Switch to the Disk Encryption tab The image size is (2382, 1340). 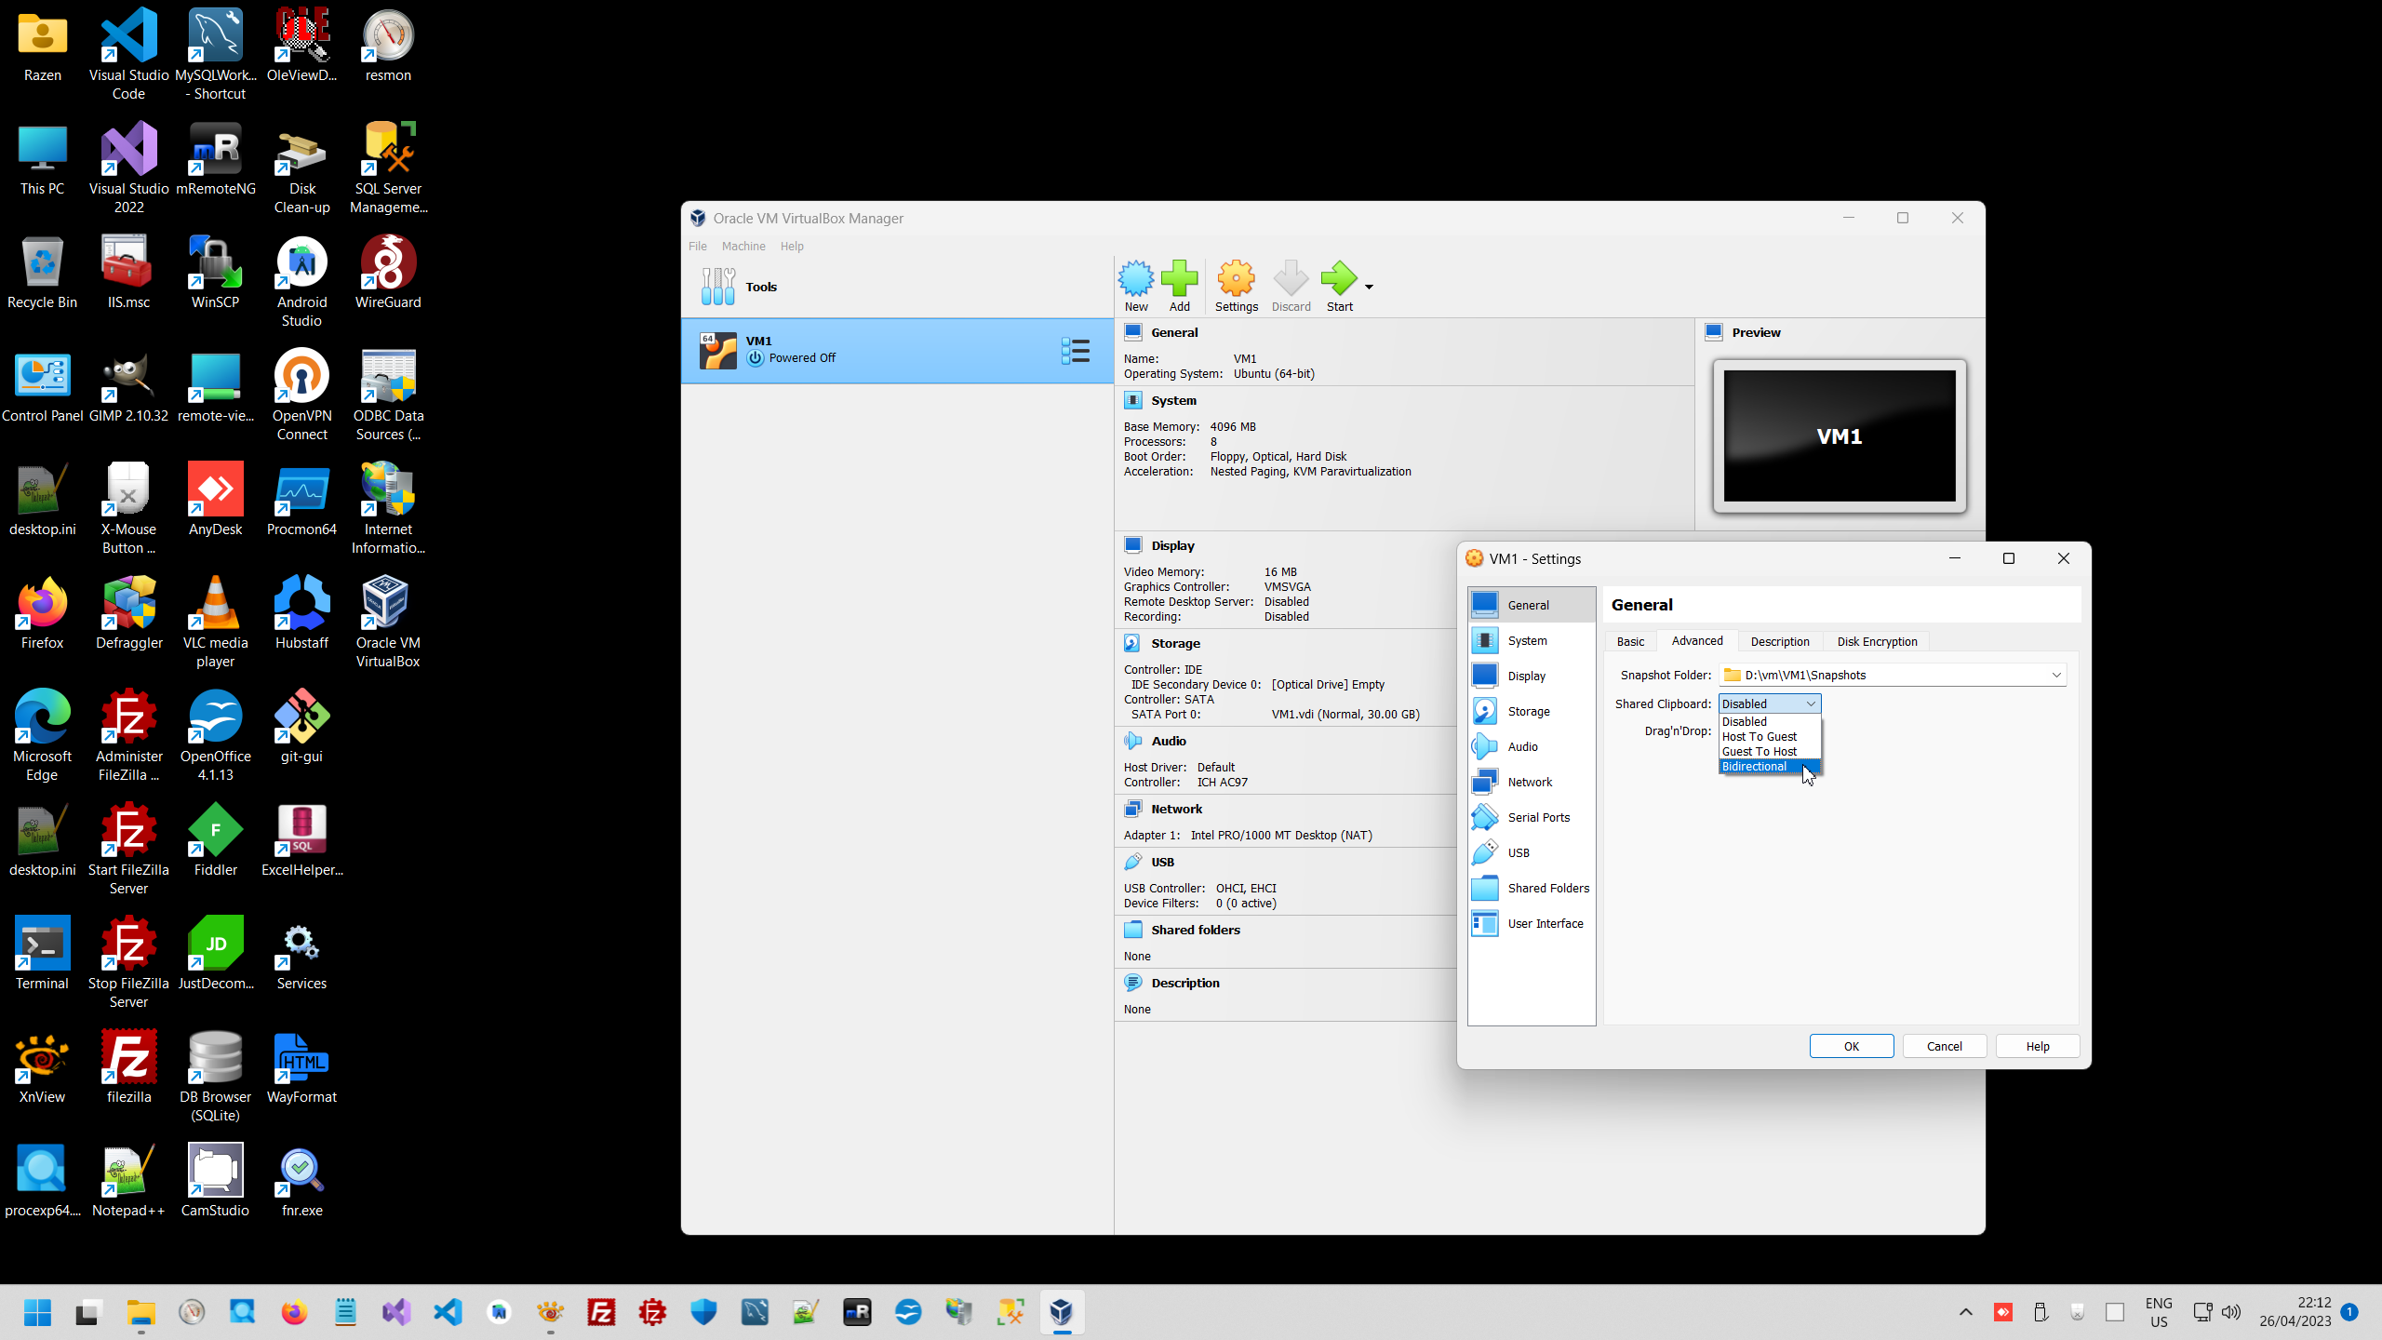coord(1877,642)
